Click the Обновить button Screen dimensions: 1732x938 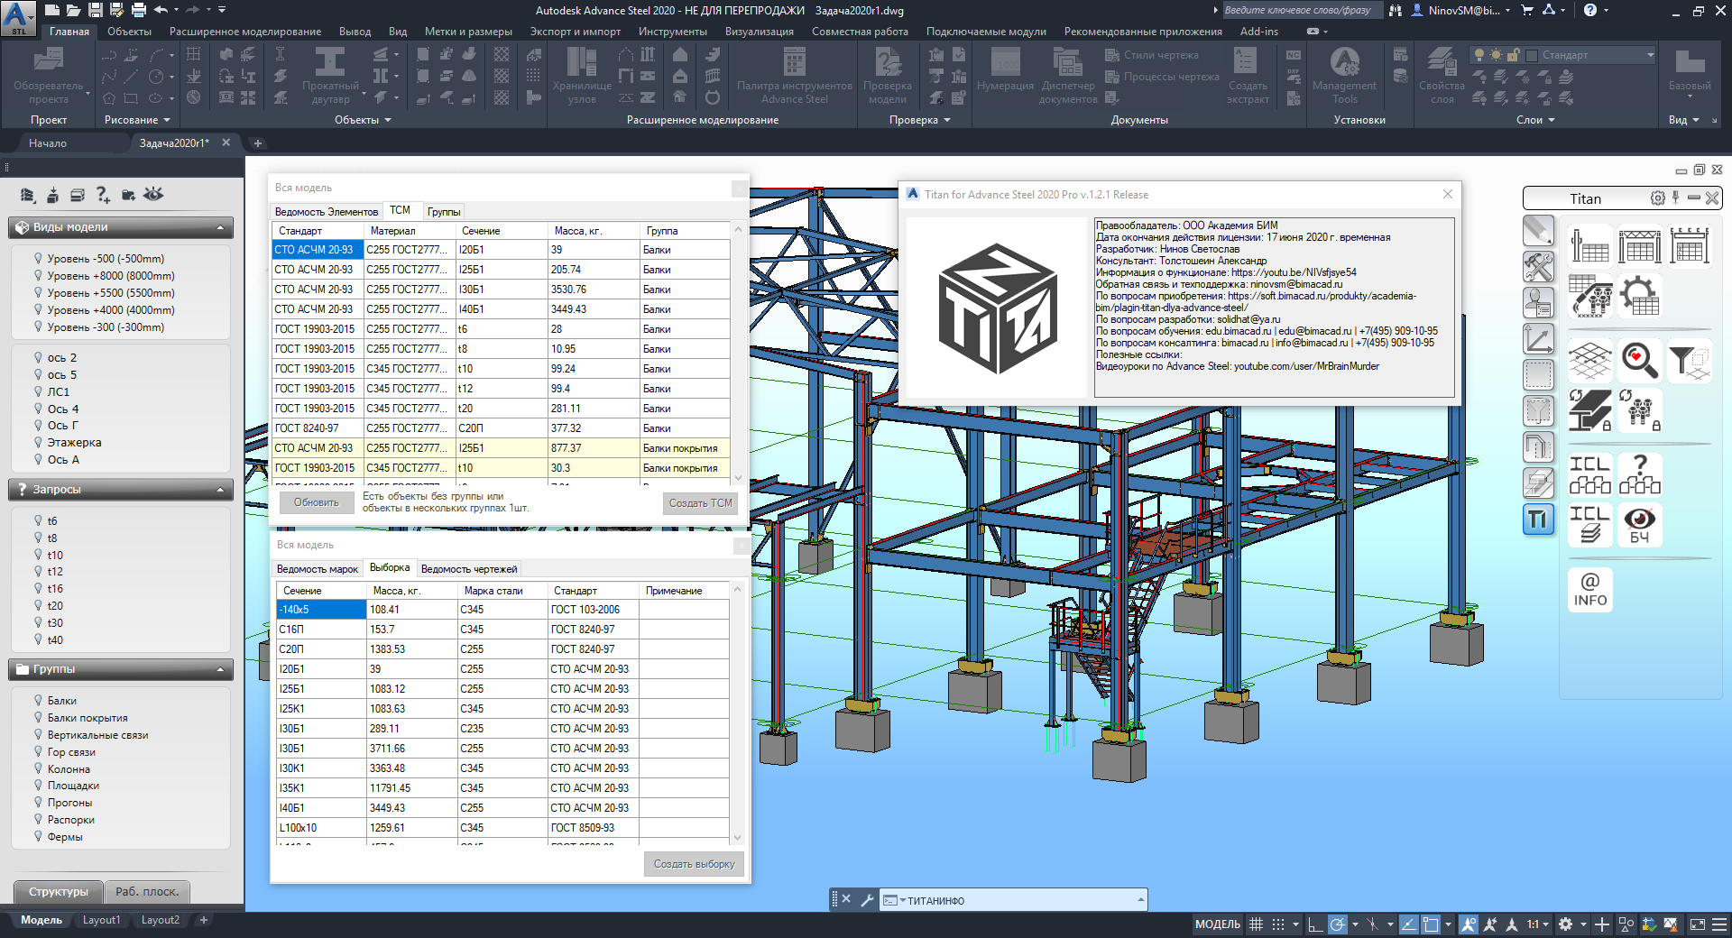click(x=316, y=502)
